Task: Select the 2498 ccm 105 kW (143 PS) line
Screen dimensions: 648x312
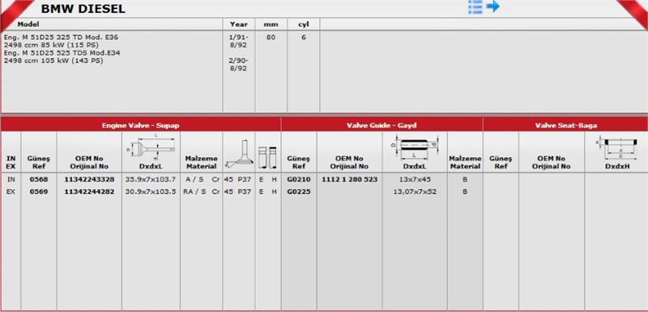Action: (x=53, y=61)
